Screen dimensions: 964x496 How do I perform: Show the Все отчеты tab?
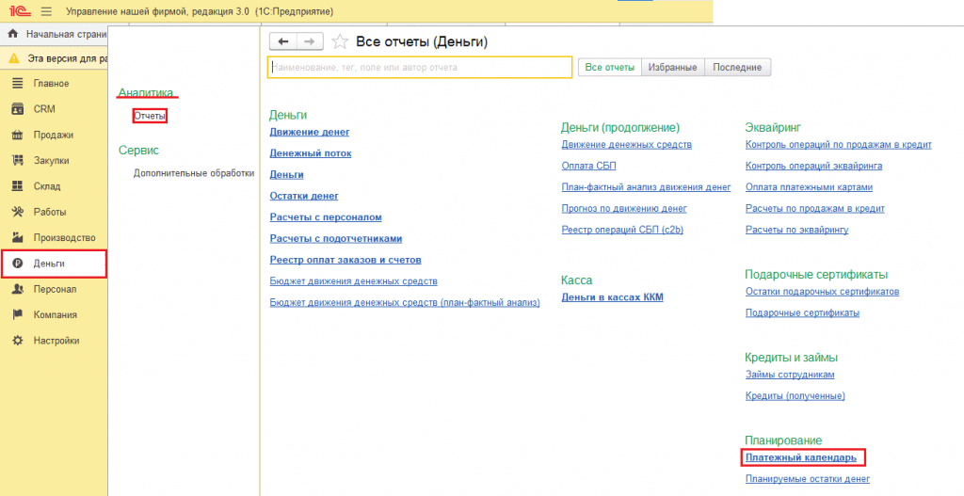point(610,68)
